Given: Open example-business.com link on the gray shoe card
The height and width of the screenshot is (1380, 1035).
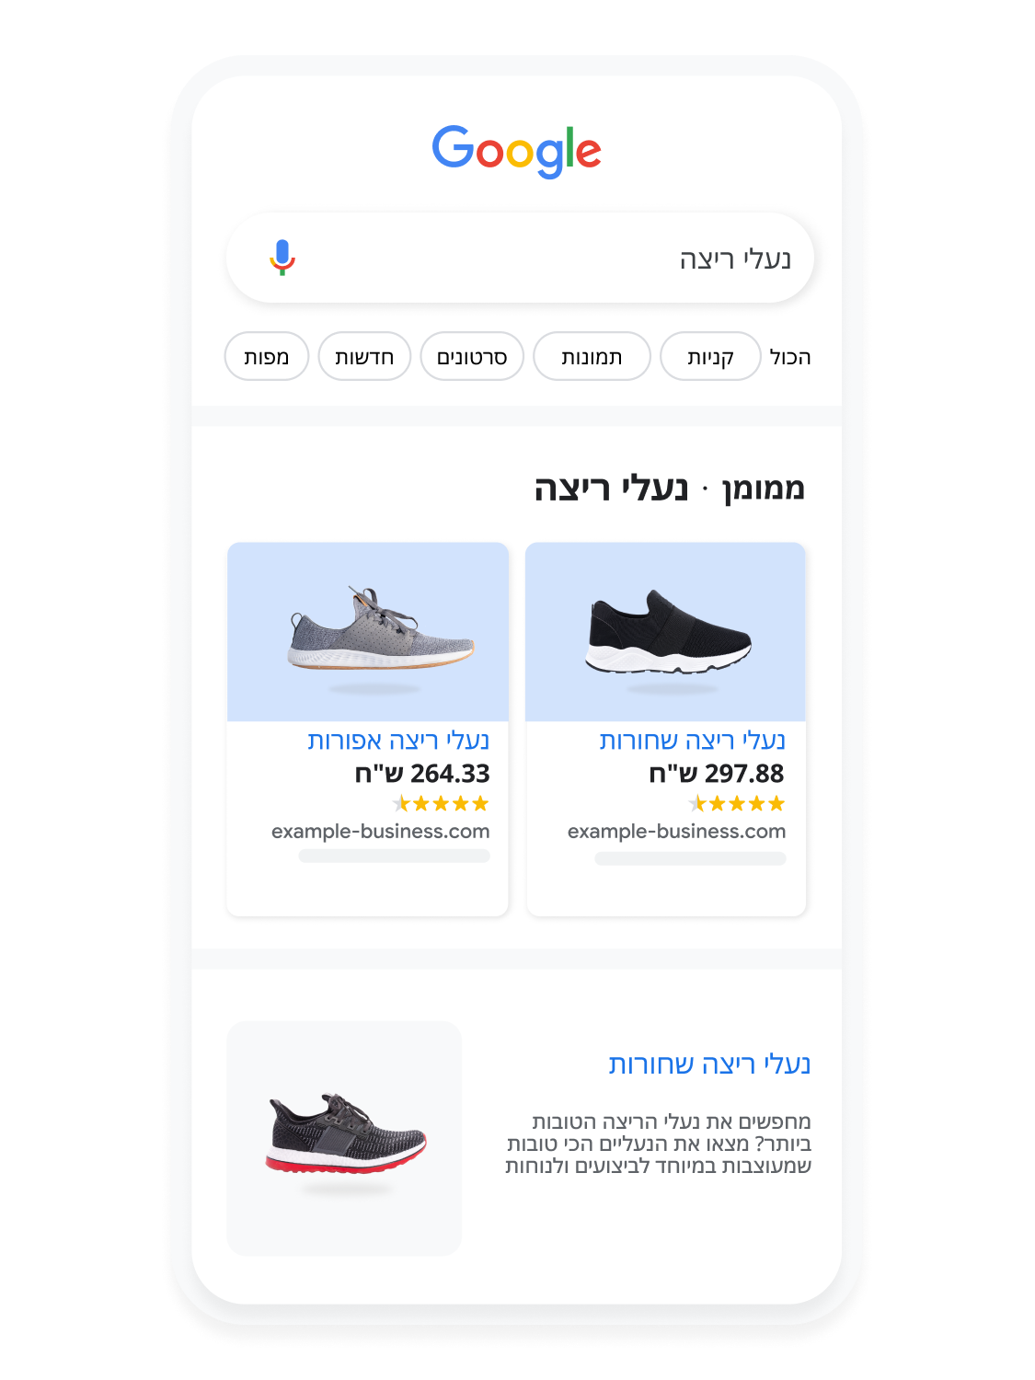Looking at the screenshot, I should [x=380, y=832].
